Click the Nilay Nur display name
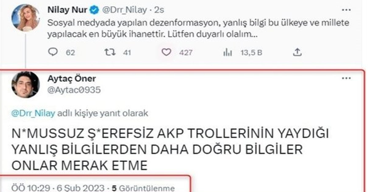 pyautogui.click(x=67, y=10)
